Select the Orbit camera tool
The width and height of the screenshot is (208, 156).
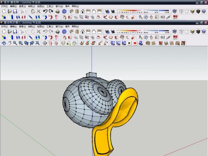(x=4, y=43)
